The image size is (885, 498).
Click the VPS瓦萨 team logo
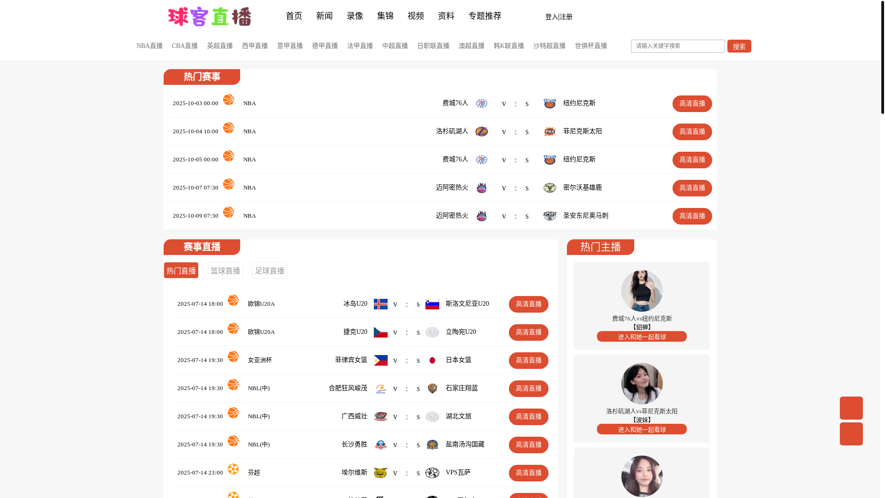point(432,473)
